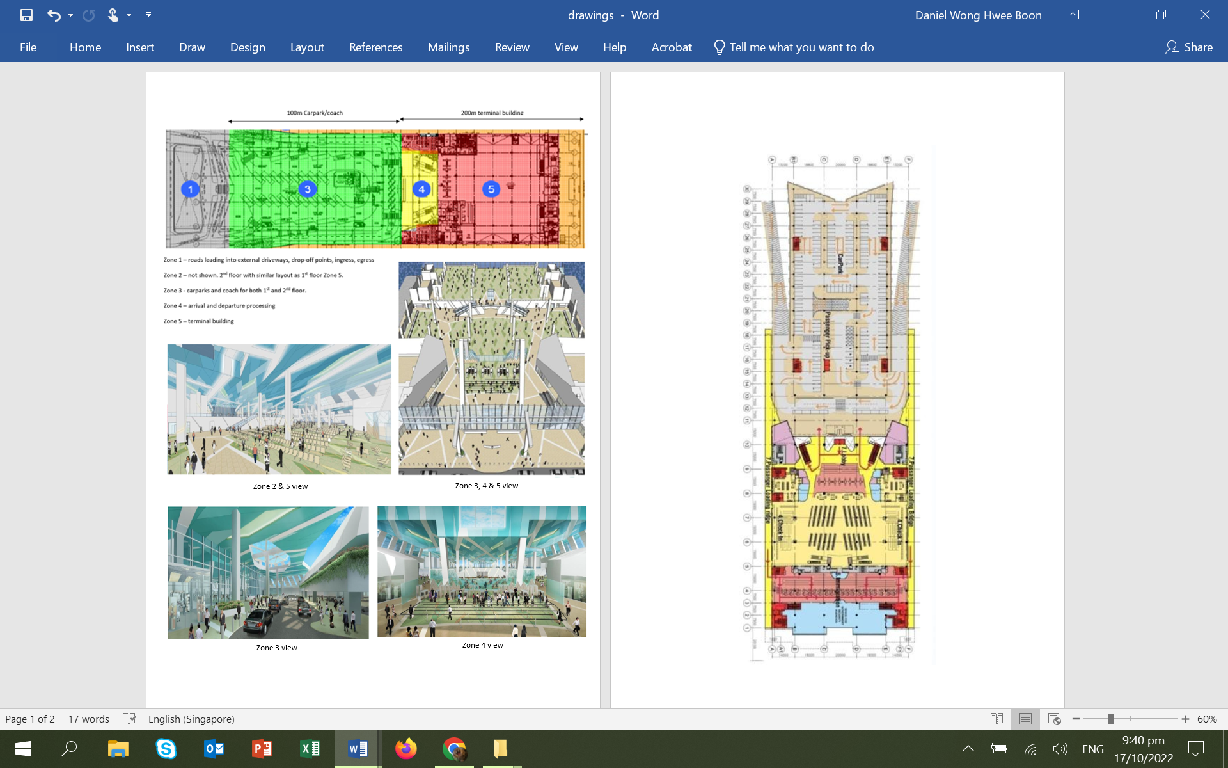Open the References tab
The height and width of the screenshot is (768, 1228).
pos(375,47)
